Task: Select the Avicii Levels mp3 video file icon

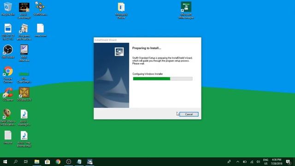Action: click(24, 10)
